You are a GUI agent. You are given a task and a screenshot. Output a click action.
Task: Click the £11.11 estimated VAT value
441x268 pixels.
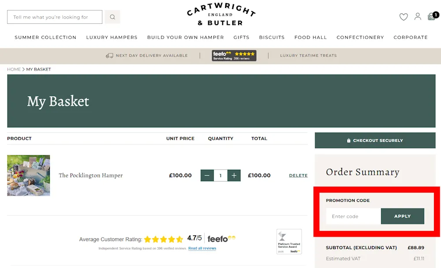(x=419, y=258)
